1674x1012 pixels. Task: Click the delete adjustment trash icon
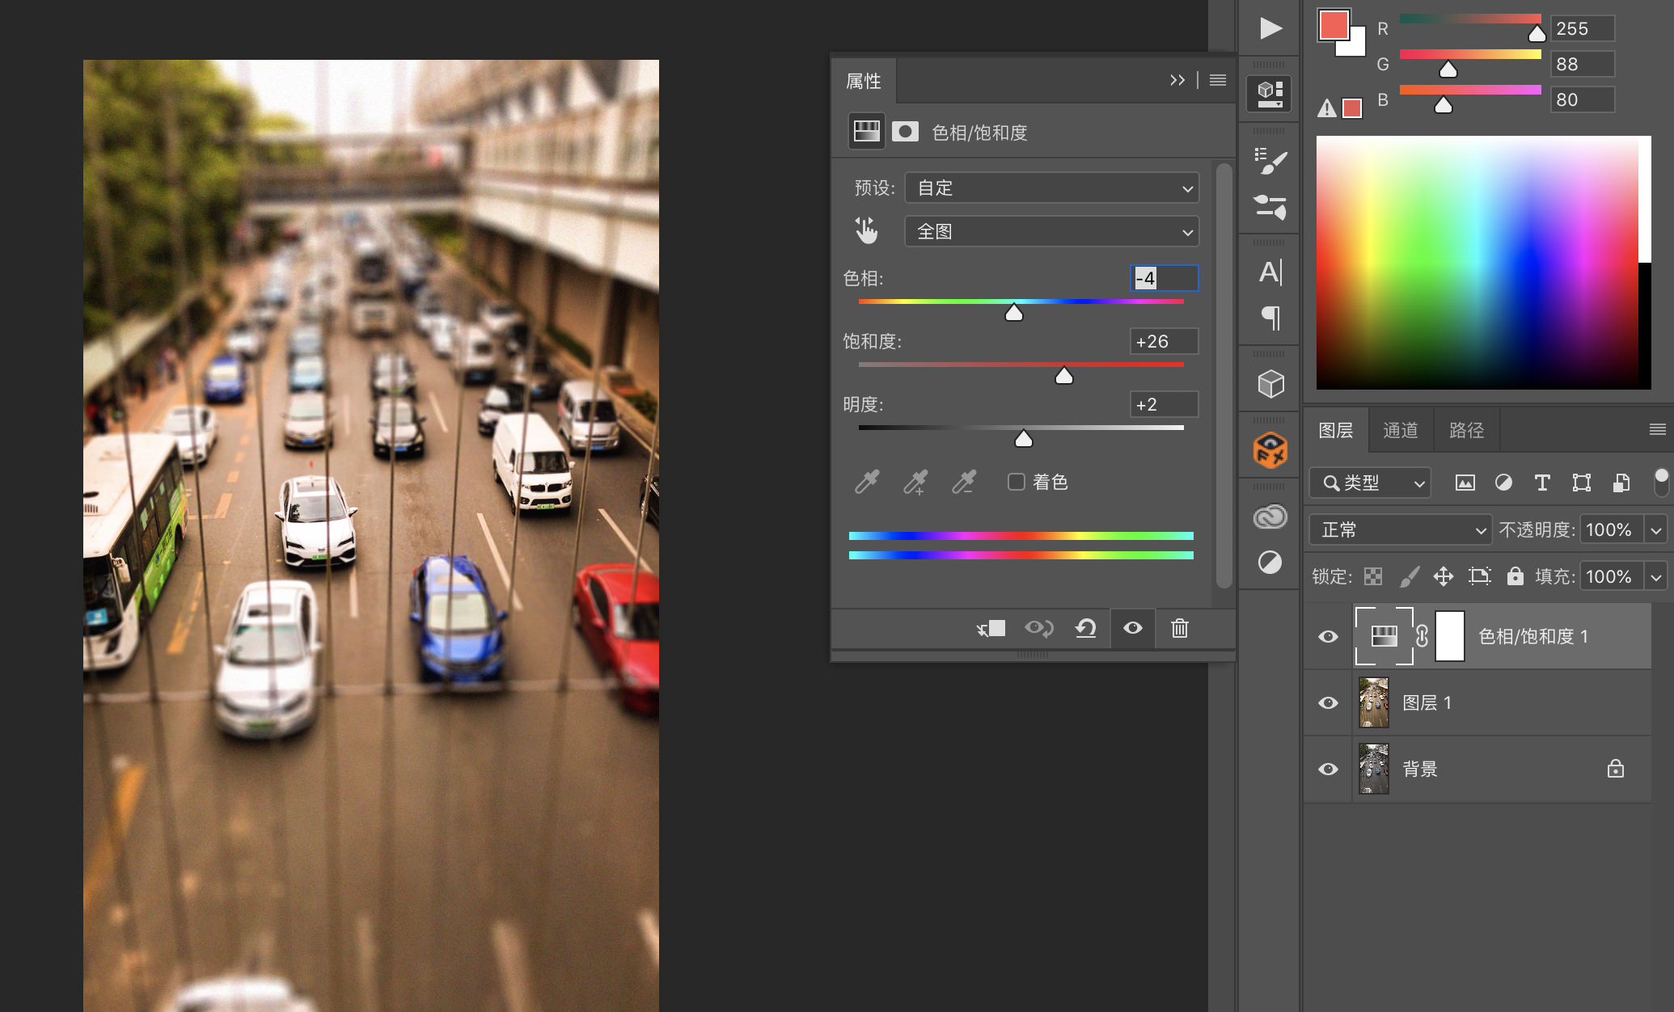1179,628
